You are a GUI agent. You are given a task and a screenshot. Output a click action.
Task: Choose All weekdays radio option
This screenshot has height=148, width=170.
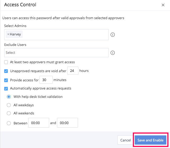tap(9, 105)
